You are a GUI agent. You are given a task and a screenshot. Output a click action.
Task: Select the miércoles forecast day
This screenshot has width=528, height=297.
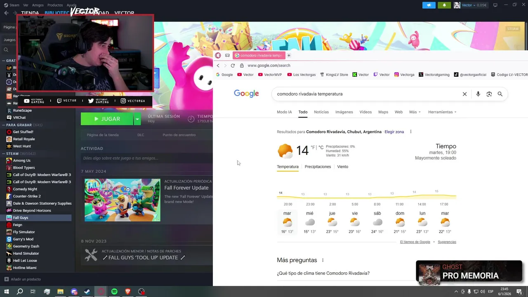(x=310, y=223)
